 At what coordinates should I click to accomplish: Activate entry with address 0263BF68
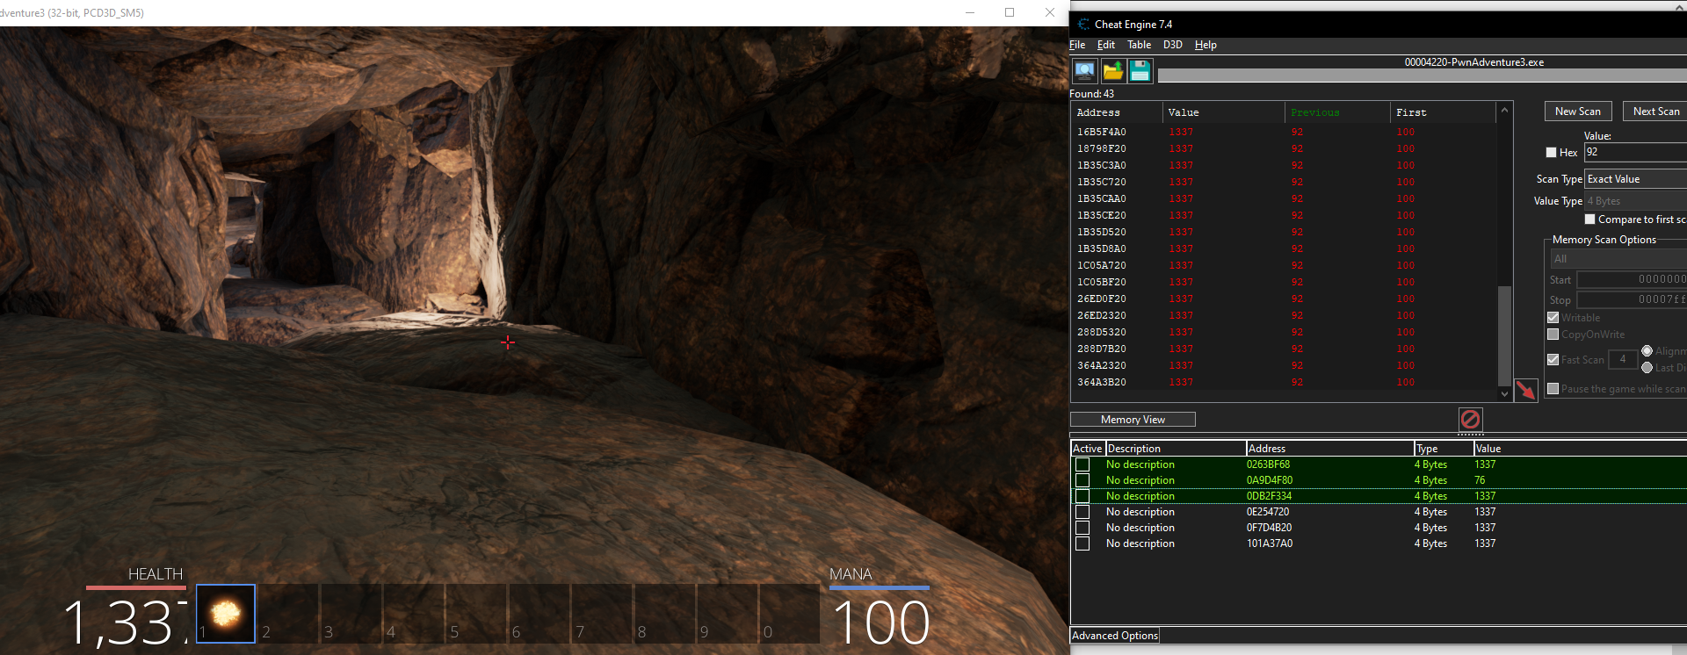(1082, 464)
